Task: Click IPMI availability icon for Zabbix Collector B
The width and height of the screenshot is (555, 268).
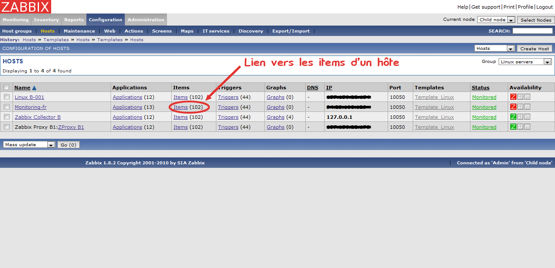Action: click(527, 117)
